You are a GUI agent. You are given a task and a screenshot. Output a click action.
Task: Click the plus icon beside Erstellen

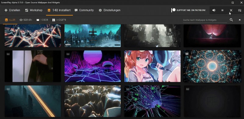point(6,10)
